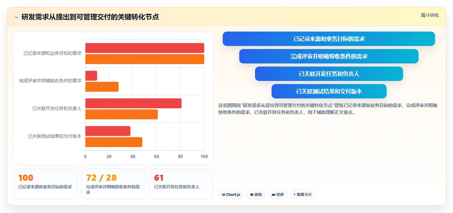Click the red bar for 完成评审并明确验收条件的需求

pos(91,76)
